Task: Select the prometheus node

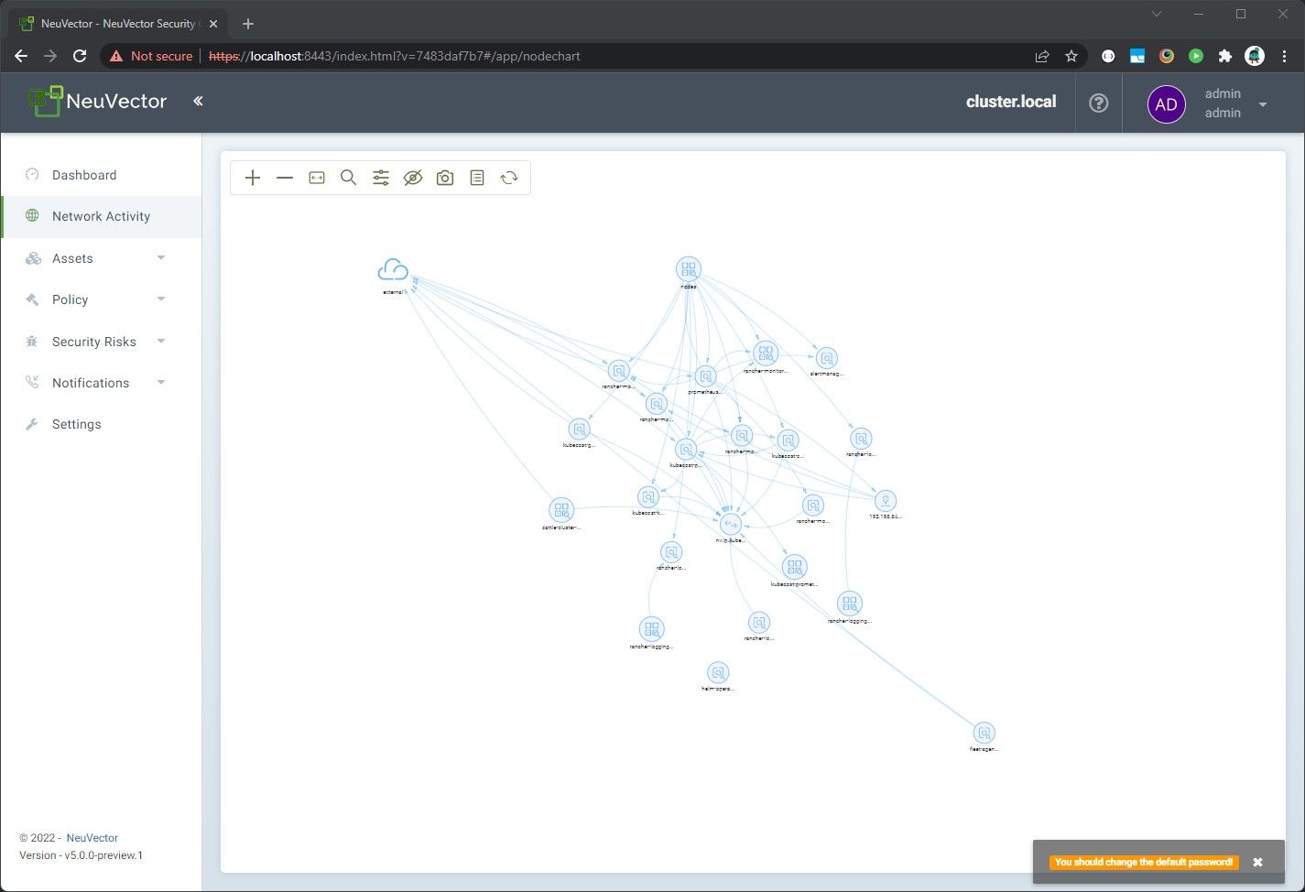Action: click(x=705, y=376)
